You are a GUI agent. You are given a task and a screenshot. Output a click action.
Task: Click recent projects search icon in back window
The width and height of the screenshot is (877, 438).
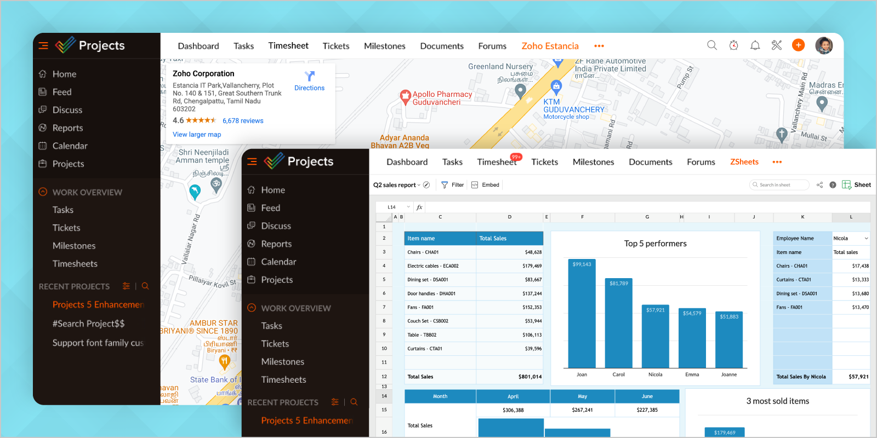point(145,286)
